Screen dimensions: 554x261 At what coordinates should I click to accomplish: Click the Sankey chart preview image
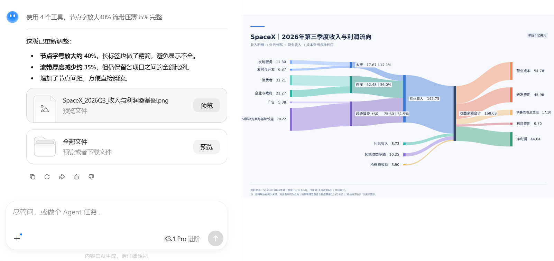[x=397, y=106]
